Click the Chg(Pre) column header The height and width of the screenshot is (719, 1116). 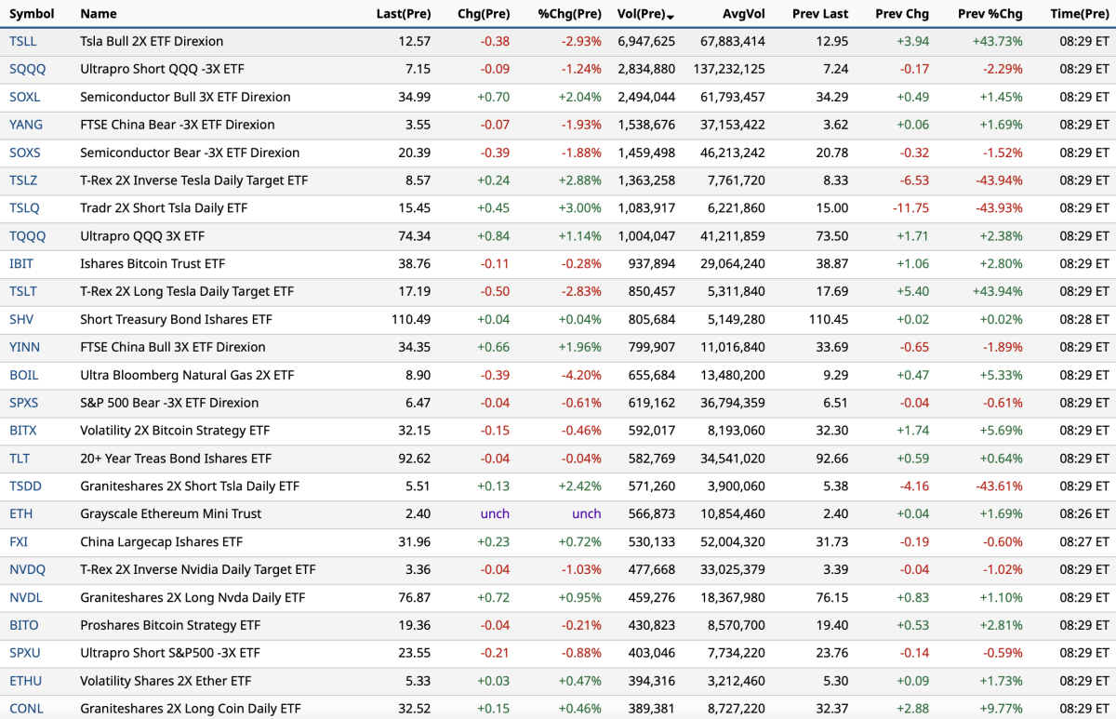click(484, 14)
